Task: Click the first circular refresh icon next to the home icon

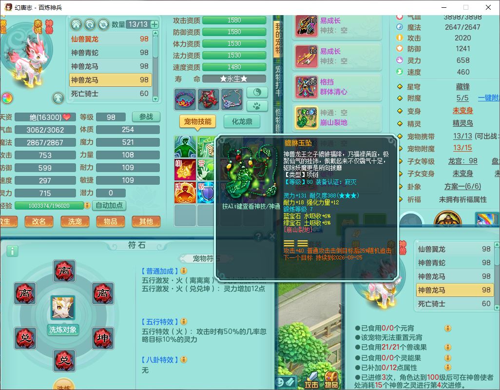Action: (90, 24)
